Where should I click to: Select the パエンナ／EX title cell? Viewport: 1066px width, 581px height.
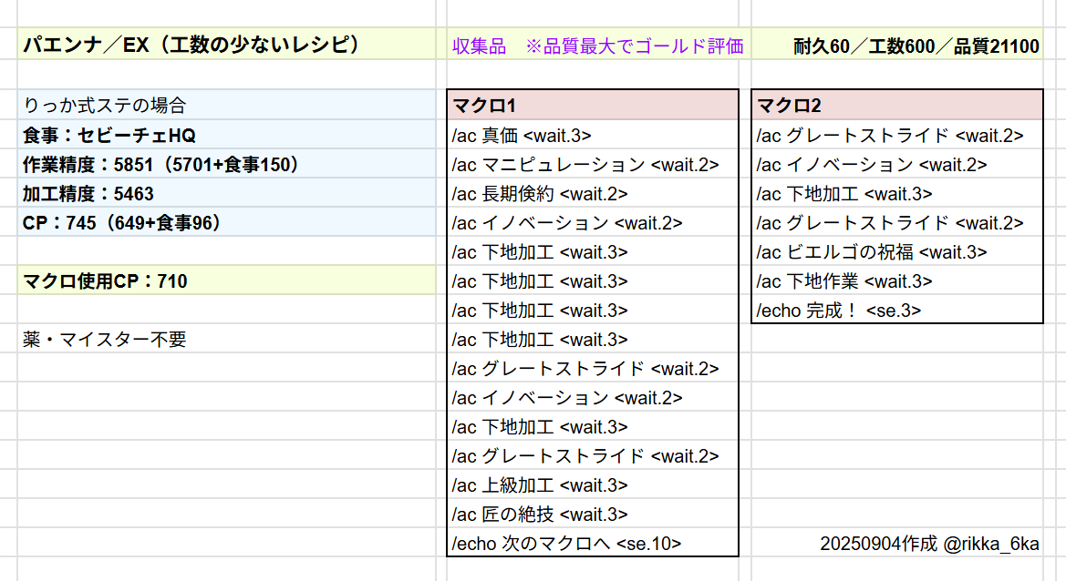[x=190, y=45]
